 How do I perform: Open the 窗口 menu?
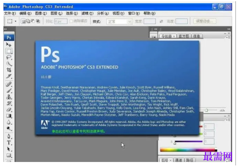pyautogui.click(x=134, y=13)
